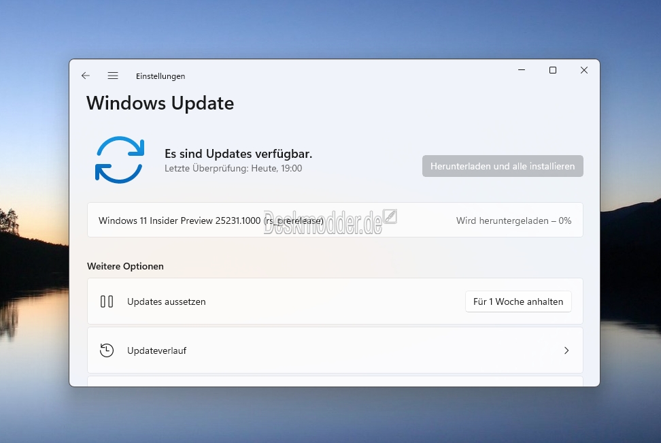
Task: Click the download status Wird heruntergeladen 0%
Action: coord(513,220)
